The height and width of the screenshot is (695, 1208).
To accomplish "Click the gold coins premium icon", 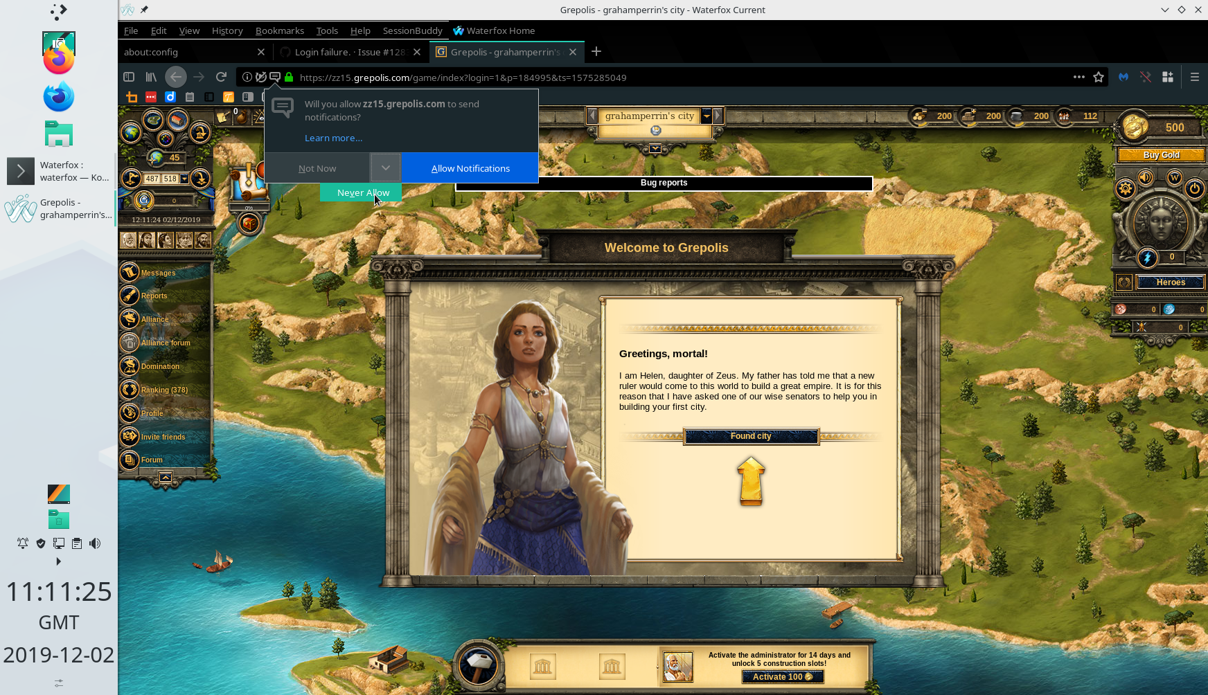I will click(1135, 127).
